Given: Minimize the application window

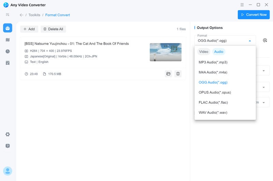Looking at the screenshot, I should (250, 5).
